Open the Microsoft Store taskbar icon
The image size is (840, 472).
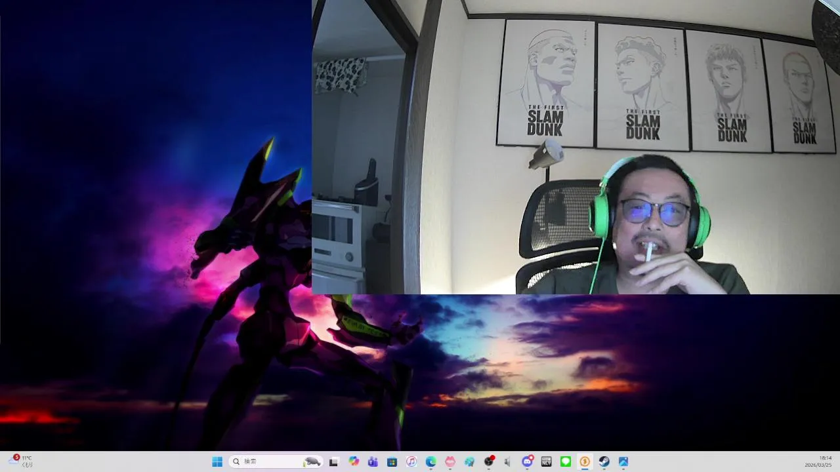point(392,462)
